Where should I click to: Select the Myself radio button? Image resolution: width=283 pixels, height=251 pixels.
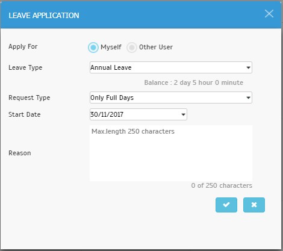click(x=93, y=48)
